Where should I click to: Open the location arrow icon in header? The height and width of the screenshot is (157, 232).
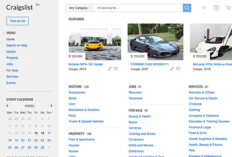pos(204,8)
